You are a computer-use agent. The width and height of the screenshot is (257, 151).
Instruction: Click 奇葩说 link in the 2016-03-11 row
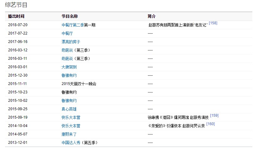click(x=67, y=59)
